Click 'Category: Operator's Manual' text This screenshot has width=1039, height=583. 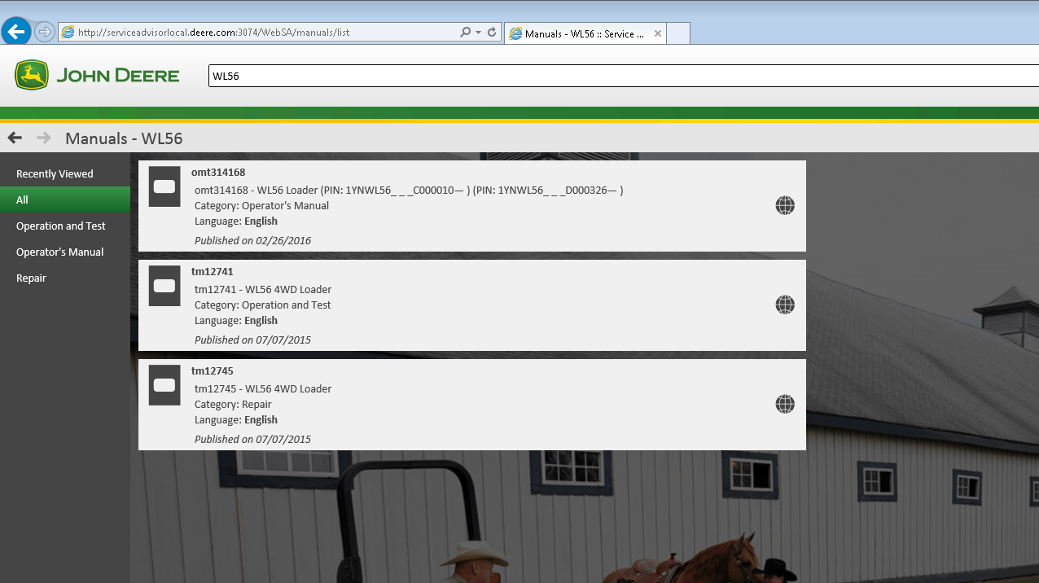[x=261, y=205]
